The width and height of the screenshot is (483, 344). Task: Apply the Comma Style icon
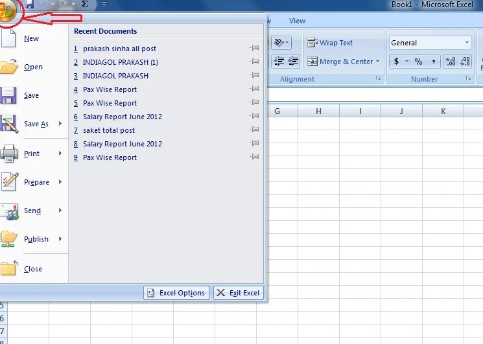(434, 62)
